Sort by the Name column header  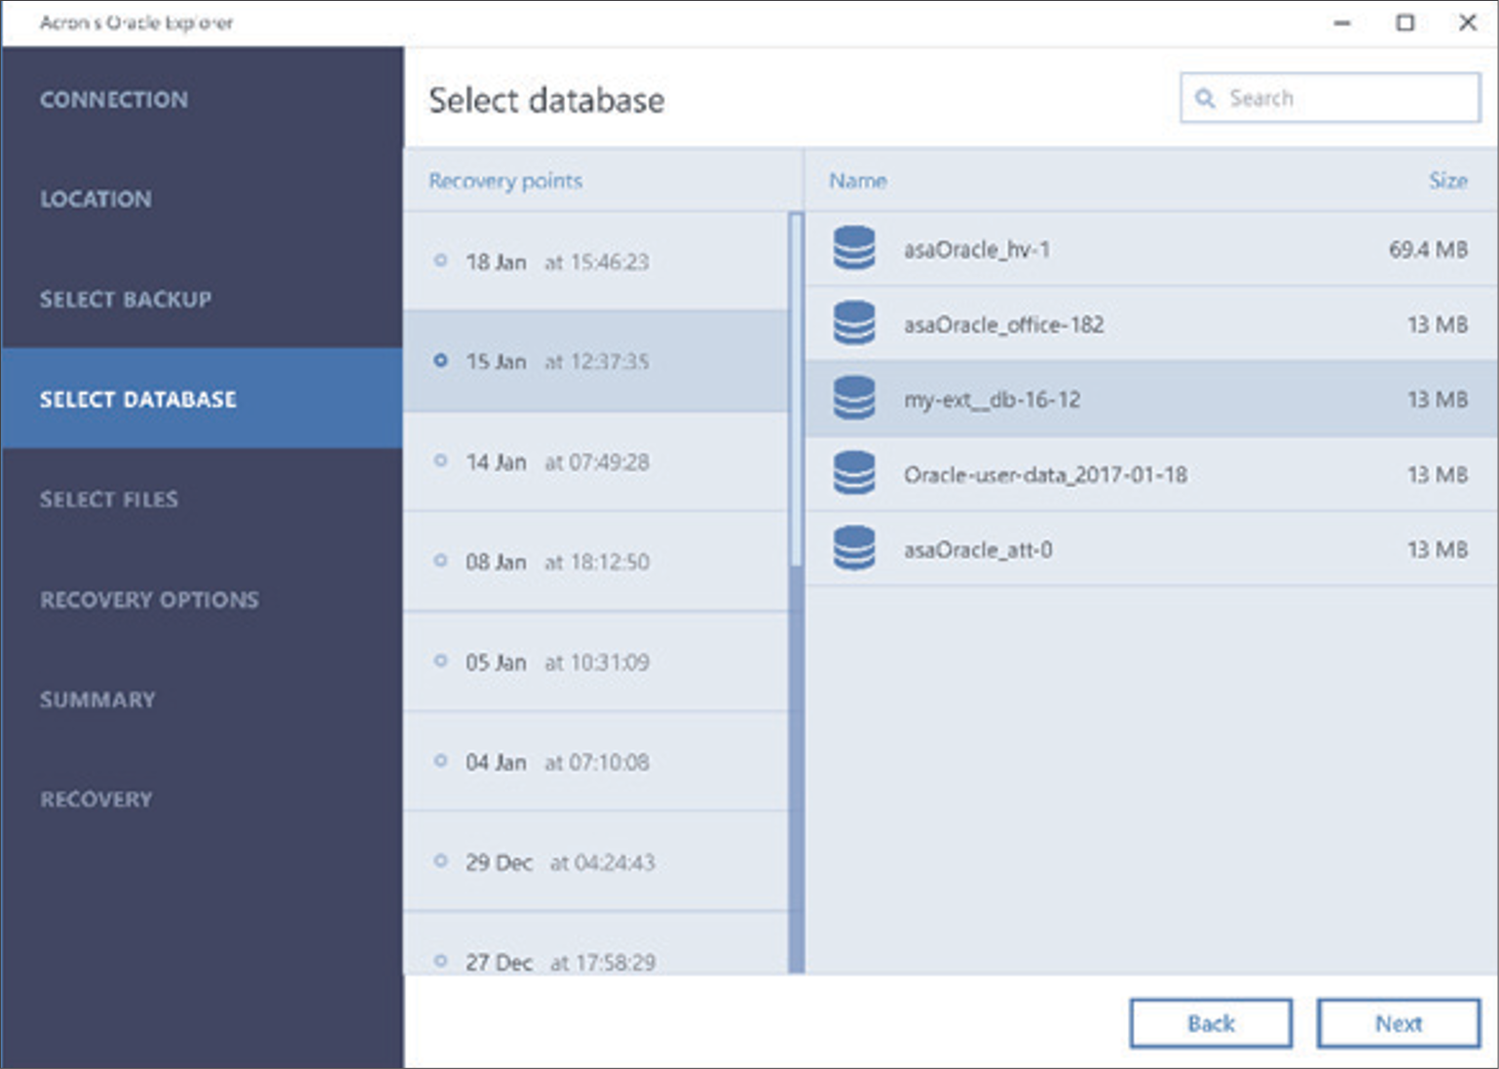pyautogui.click(x=858, y=180)
